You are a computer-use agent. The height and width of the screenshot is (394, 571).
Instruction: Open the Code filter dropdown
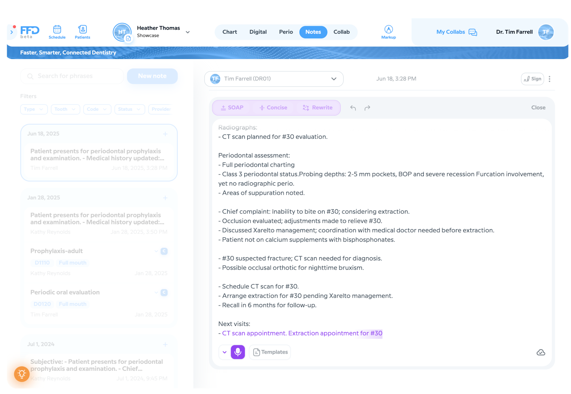[97, 109]
